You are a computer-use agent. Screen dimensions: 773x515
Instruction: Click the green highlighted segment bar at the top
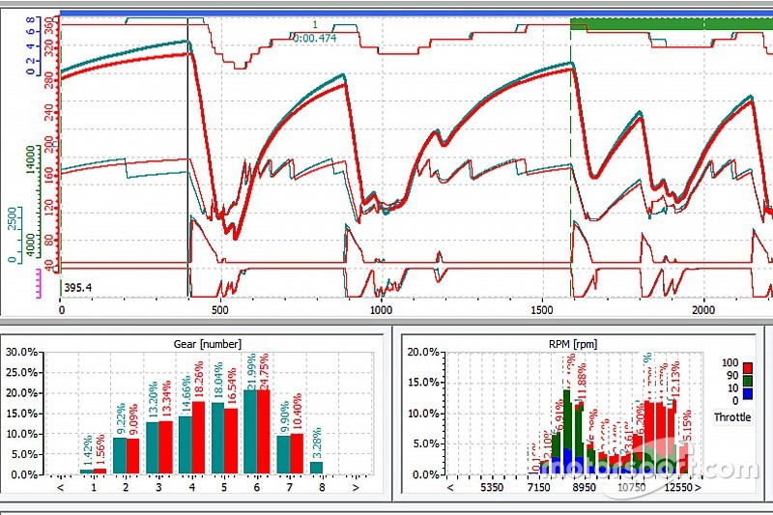click(672, 23)
